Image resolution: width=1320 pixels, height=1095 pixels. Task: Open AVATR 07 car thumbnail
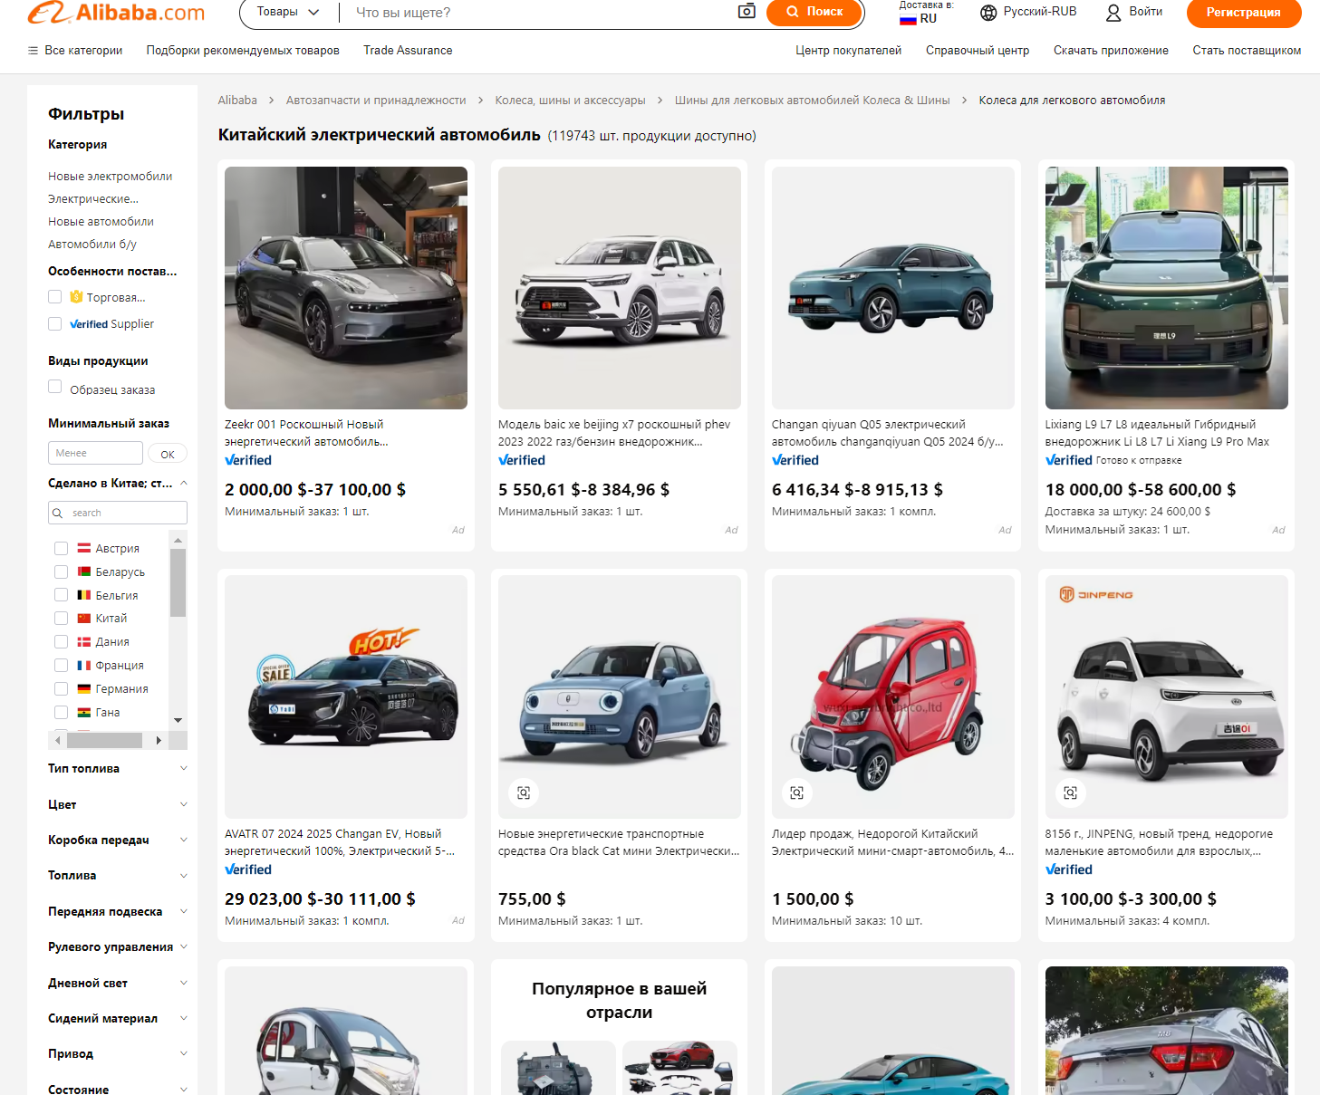coord(346,697)
